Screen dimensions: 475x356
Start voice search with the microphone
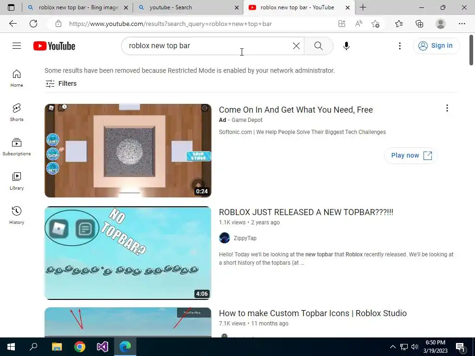click(346, 46)
